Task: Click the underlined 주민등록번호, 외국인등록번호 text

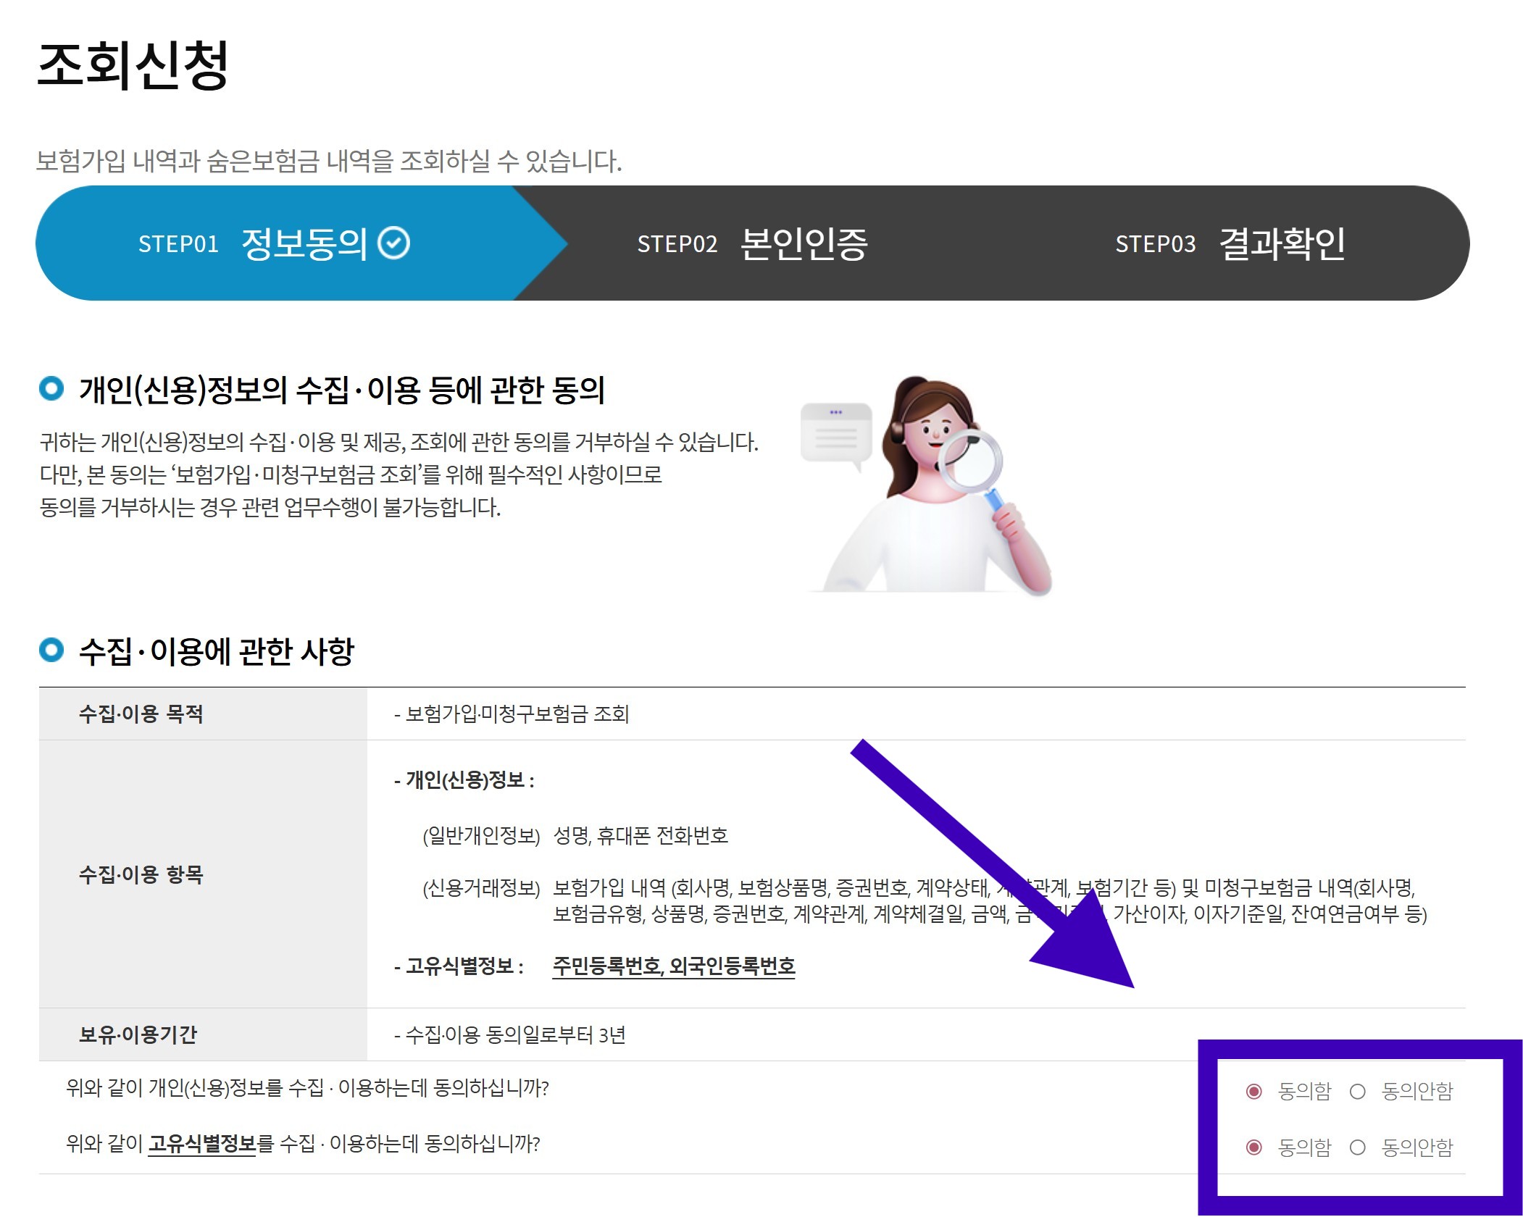Action: click(673, 966)
